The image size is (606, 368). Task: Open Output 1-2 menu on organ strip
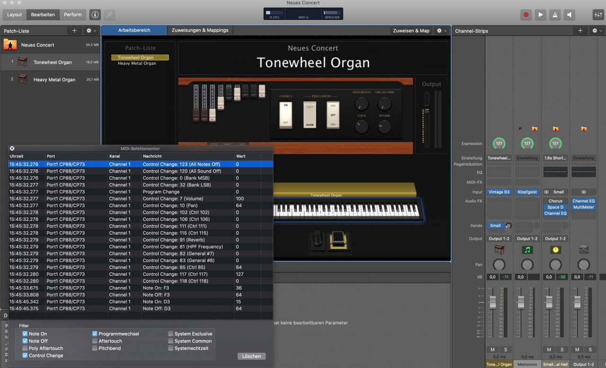click(x=499, y=238)
